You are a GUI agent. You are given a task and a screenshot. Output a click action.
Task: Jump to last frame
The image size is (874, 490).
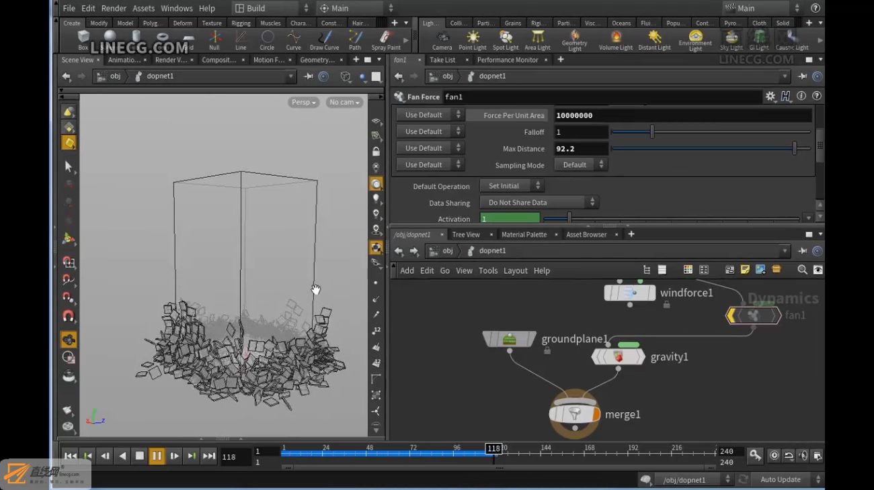click(x=209, y=456)
